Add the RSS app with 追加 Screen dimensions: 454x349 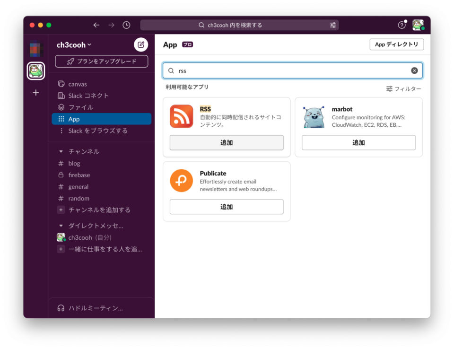click(x=226, y=142)
